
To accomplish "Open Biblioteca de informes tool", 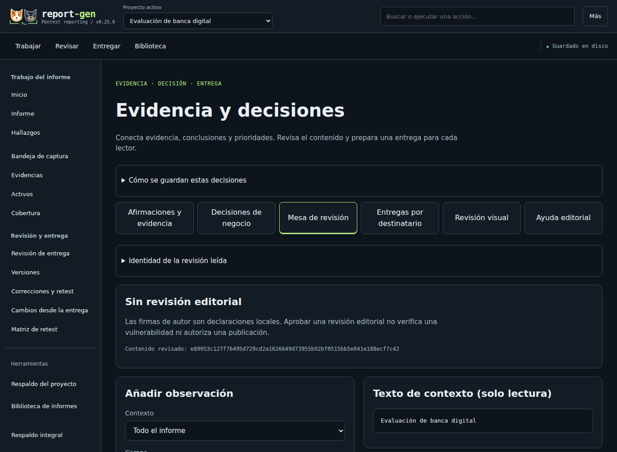I will click(44, 406).
